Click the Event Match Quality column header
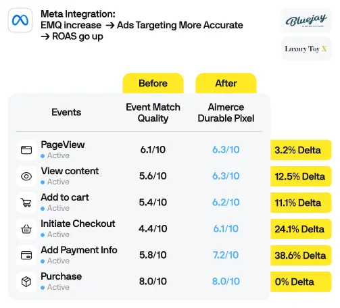Screen dimensions: 340x308 coord(153,113)
